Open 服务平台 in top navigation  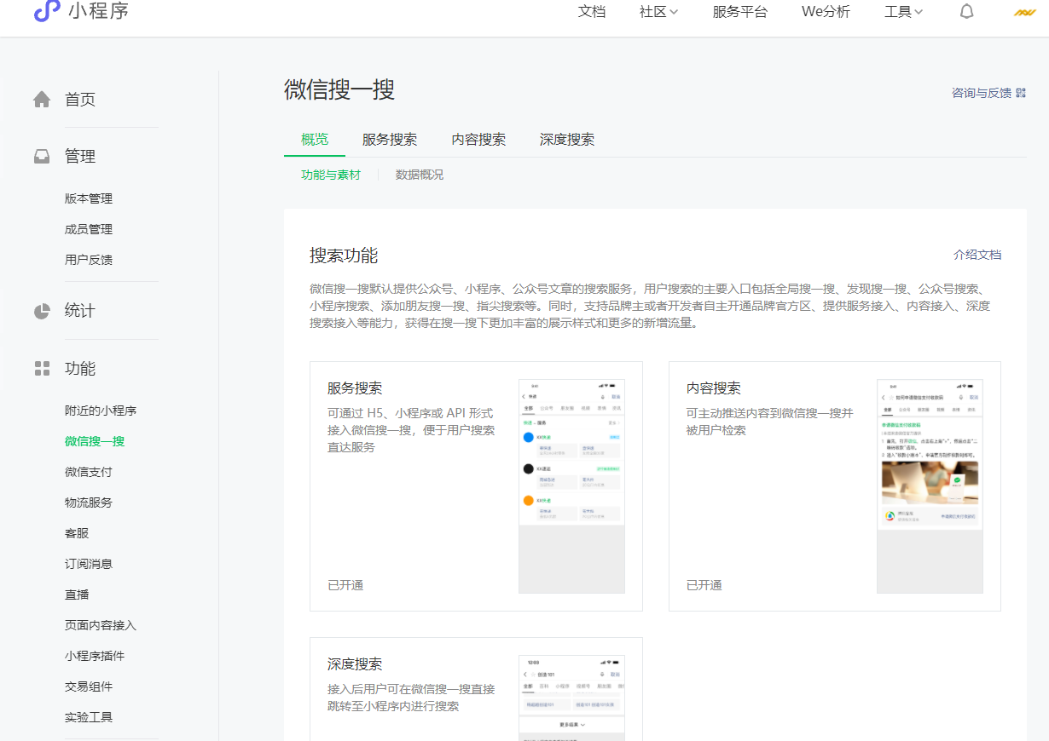click(740, 12)
